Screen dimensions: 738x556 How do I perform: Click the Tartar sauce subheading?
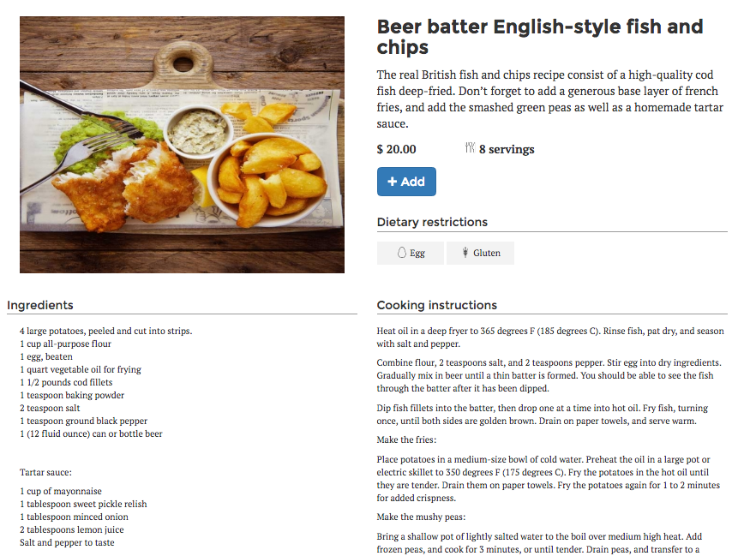tap(45, 472)
